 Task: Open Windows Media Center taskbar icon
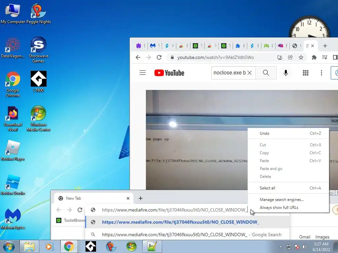point(131,246)
